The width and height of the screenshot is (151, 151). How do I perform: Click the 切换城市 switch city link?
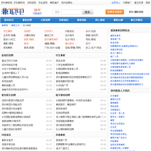(x=37, y=13)
